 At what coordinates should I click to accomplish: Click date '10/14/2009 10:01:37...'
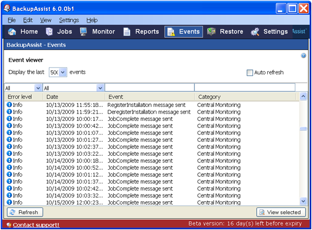click(74, 182)
